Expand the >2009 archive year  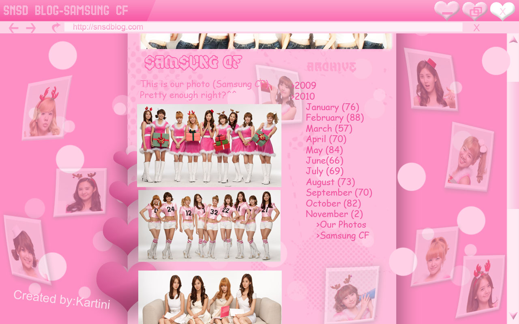304,85
